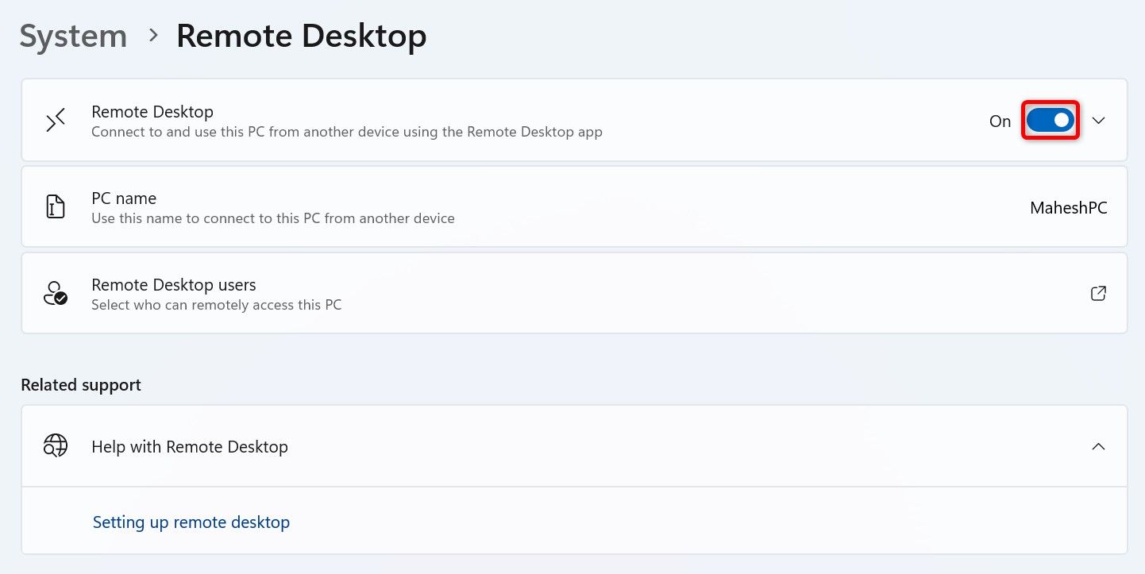Click the breadcrumb arrow separator after System
This screenshot has width=1145, height=574.
pos(152,37)
